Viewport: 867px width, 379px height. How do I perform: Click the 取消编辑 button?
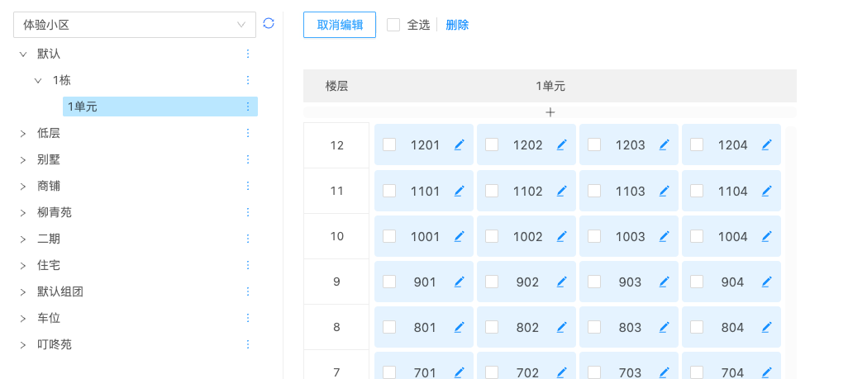point(340,25)
